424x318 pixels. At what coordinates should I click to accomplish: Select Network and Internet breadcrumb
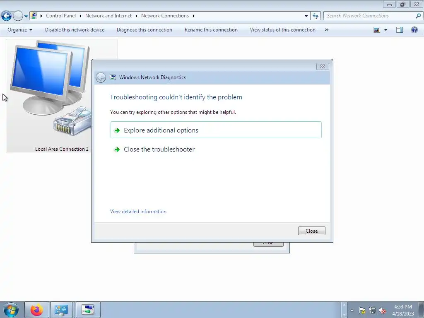pyautogui.click(x=108, y=16)
